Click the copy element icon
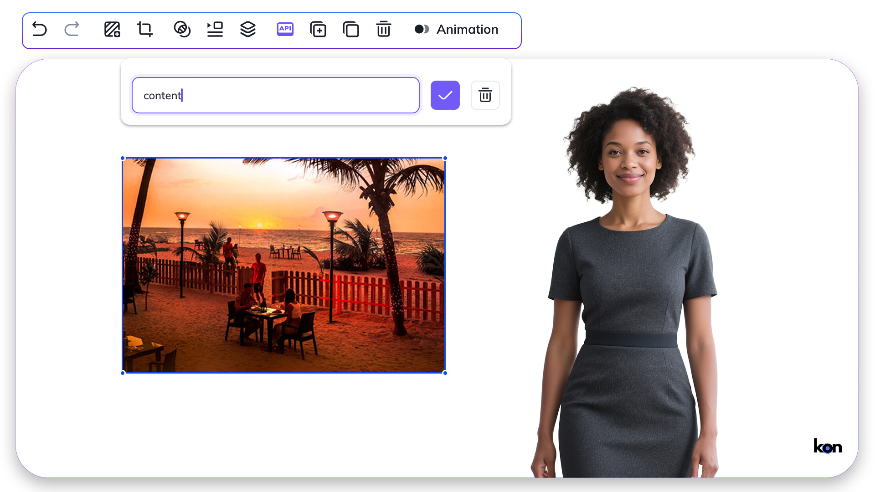Viewport: 875px width, 492px height. [351, 30]
